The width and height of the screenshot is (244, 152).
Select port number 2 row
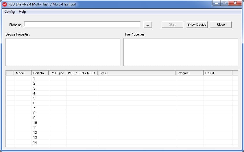coord(122,84)
